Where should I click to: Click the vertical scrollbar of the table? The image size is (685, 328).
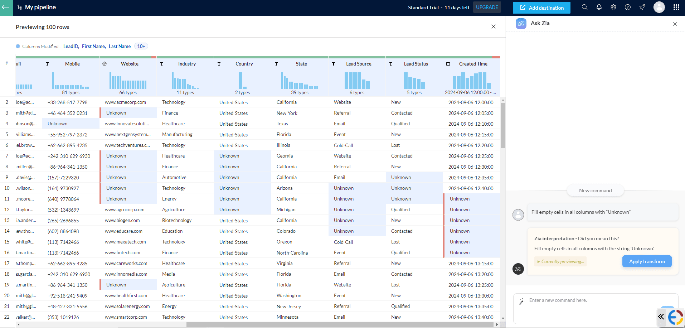pyautogui.click(x=503, y=125)
